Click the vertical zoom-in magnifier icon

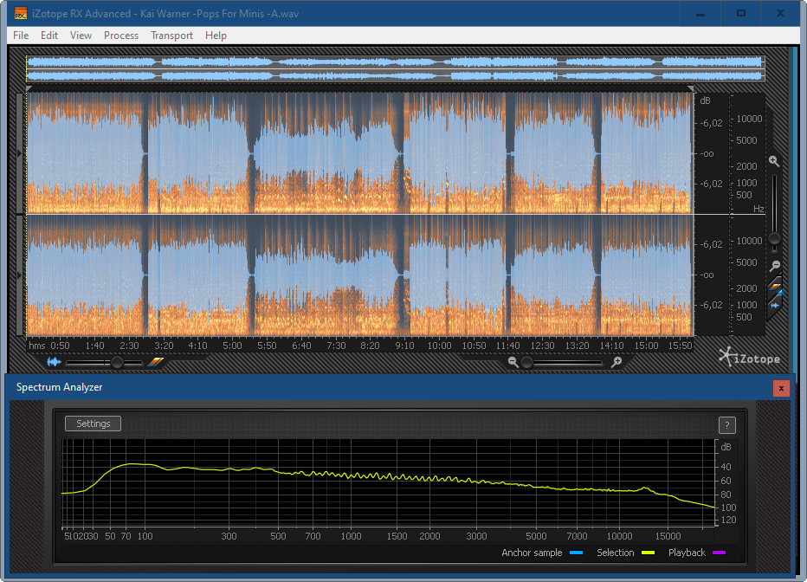[774, 161]
